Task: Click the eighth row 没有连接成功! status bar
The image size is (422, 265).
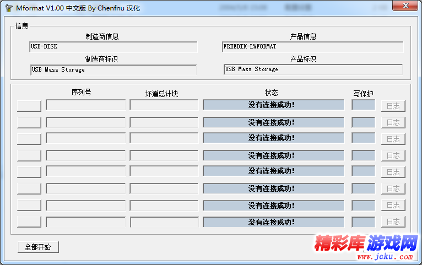Action: click(x=274, y=222)
